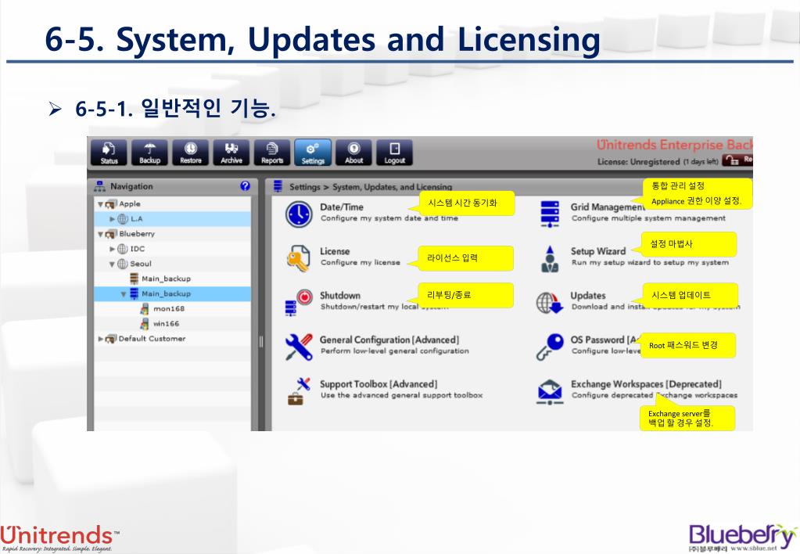Open Support Toolbox [Advanced] link
This screenshot has height=554, width=800.
(378, 384)
